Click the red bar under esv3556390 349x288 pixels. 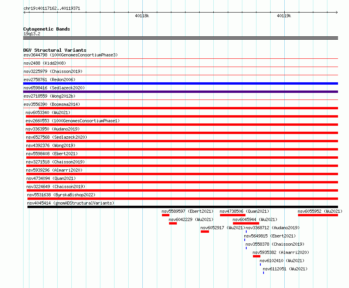pyautogui.click(x=188, y=108)
